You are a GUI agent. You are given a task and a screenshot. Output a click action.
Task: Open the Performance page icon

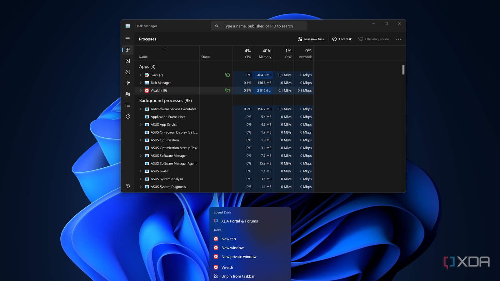pyautogui.click(x=127, y=61)
